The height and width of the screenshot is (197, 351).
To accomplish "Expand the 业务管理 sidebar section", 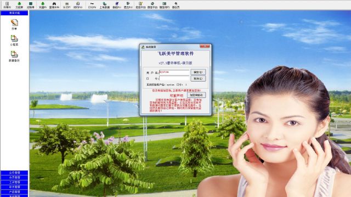I will click(14, 173).
